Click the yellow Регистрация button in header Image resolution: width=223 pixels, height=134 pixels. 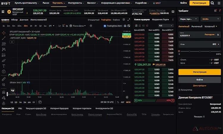tap(199, 3)
